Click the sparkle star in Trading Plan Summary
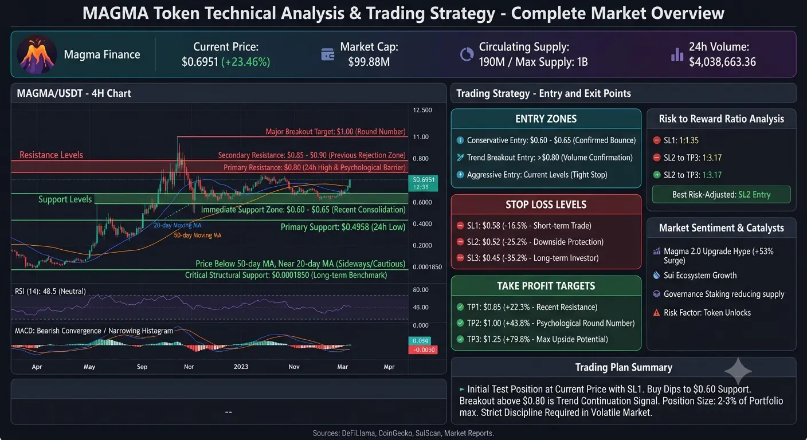807x440 pixels. point(738,371)
